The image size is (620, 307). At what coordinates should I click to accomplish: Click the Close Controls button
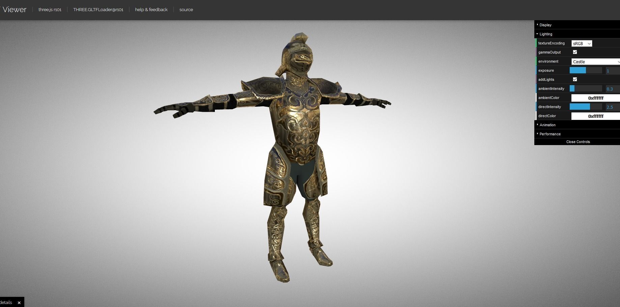pos(578,142)
